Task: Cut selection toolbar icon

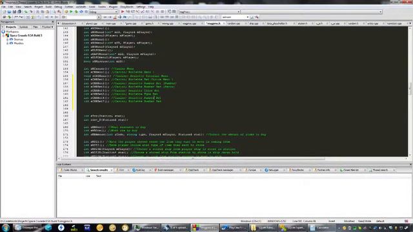Action: [37, 12]
